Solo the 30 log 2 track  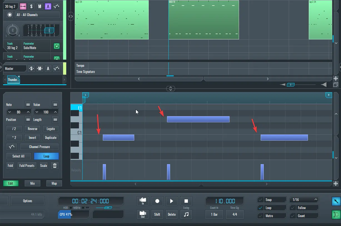pyautogui.click(x=31, y=6)
